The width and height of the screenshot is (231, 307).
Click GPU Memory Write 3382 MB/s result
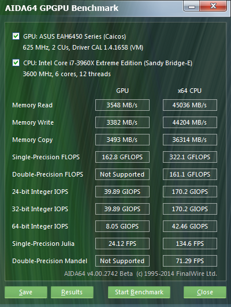122,122
